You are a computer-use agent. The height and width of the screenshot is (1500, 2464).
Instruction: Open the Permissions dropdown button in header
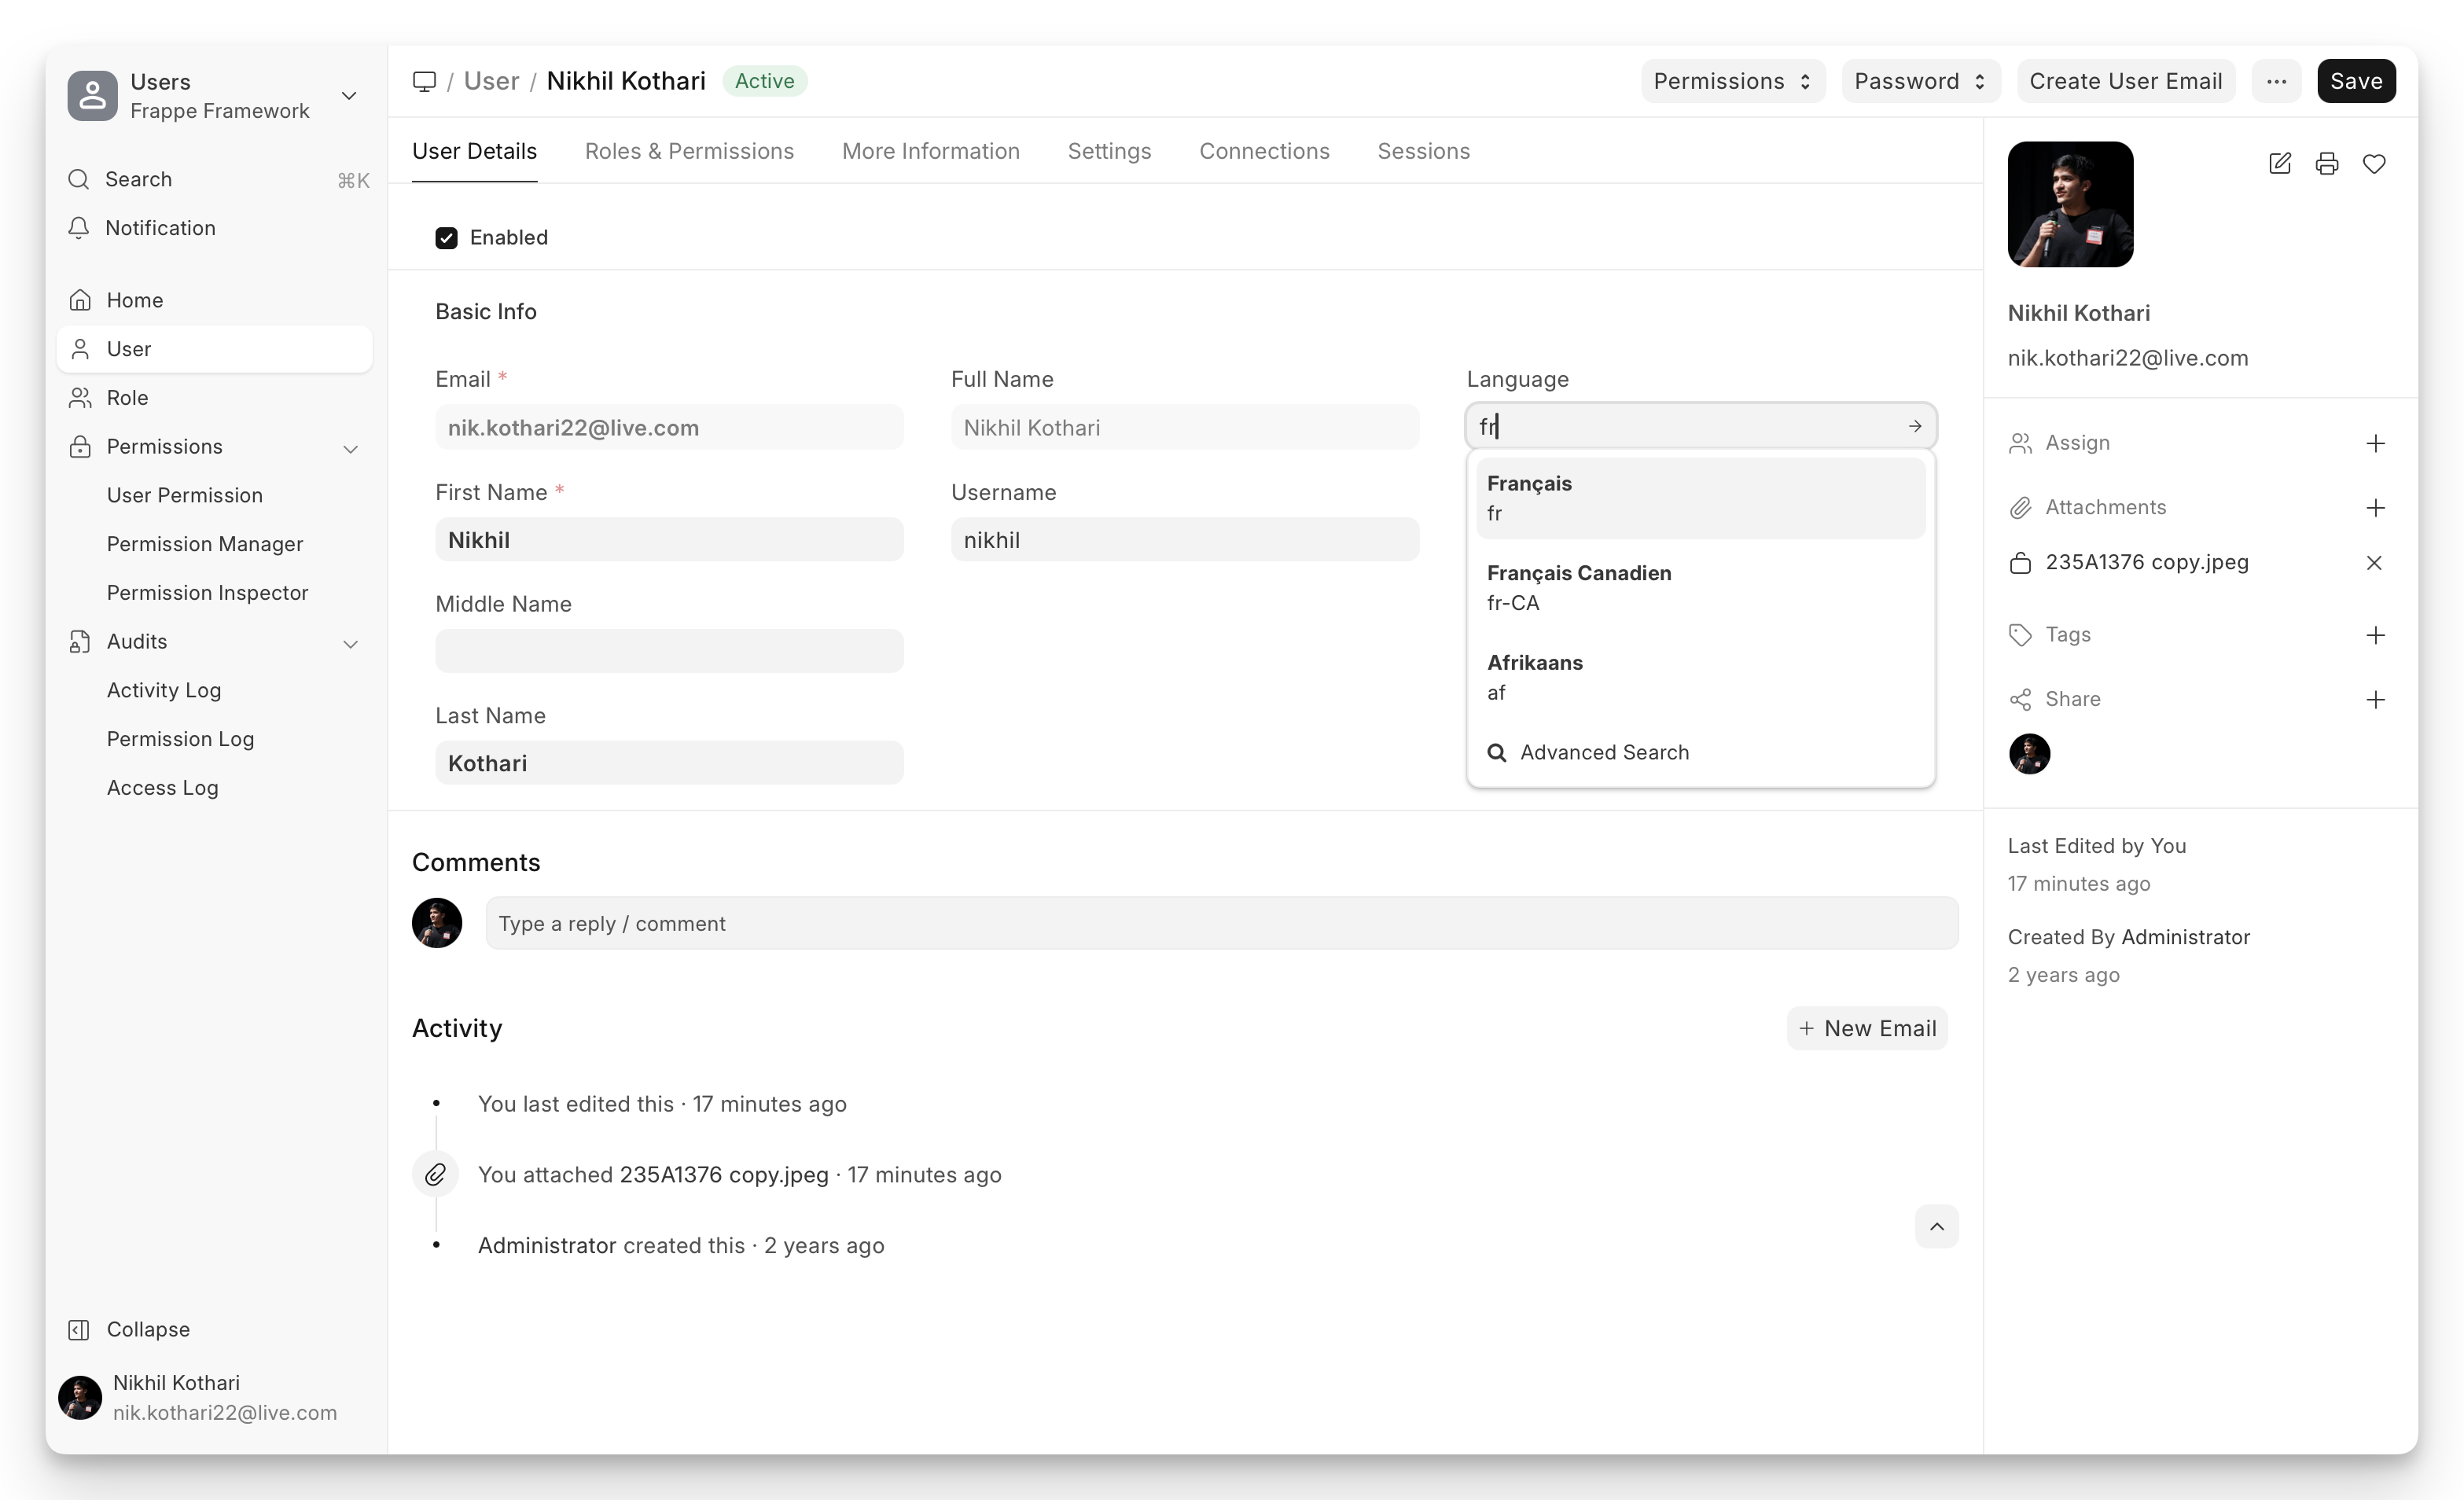coord(1732,82)
